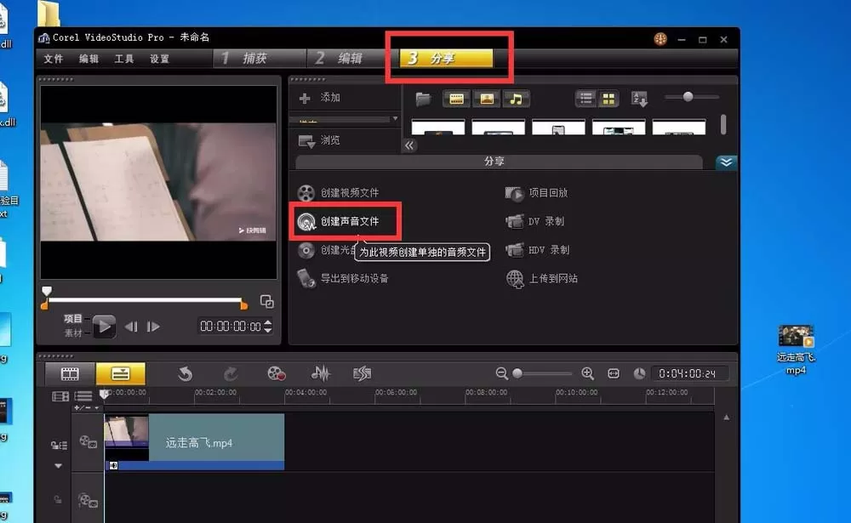Select the first library thumbnail

(438, 127)
